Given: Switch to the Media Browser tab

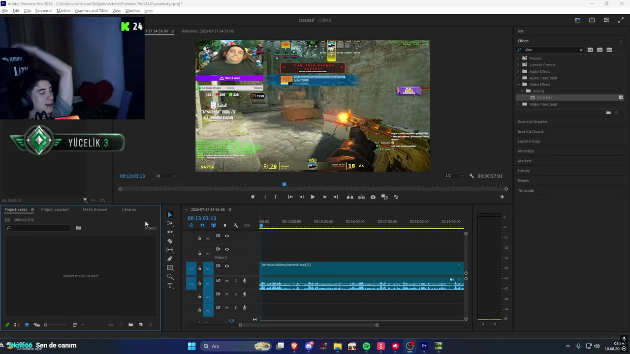Looking at the screenshot, I should point(95,209).
